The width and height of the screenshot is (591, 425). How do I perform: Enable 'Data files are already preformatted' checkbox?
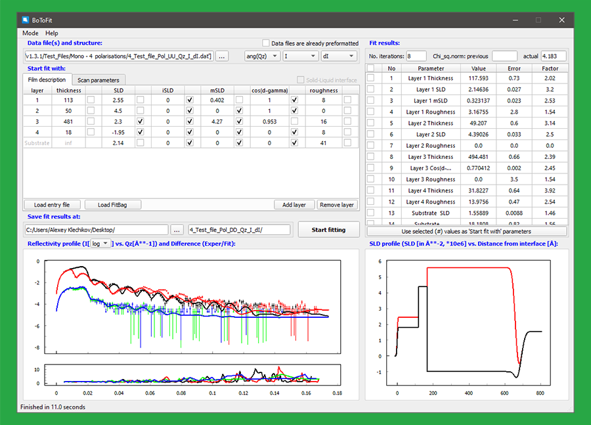(x=266, y=43)
